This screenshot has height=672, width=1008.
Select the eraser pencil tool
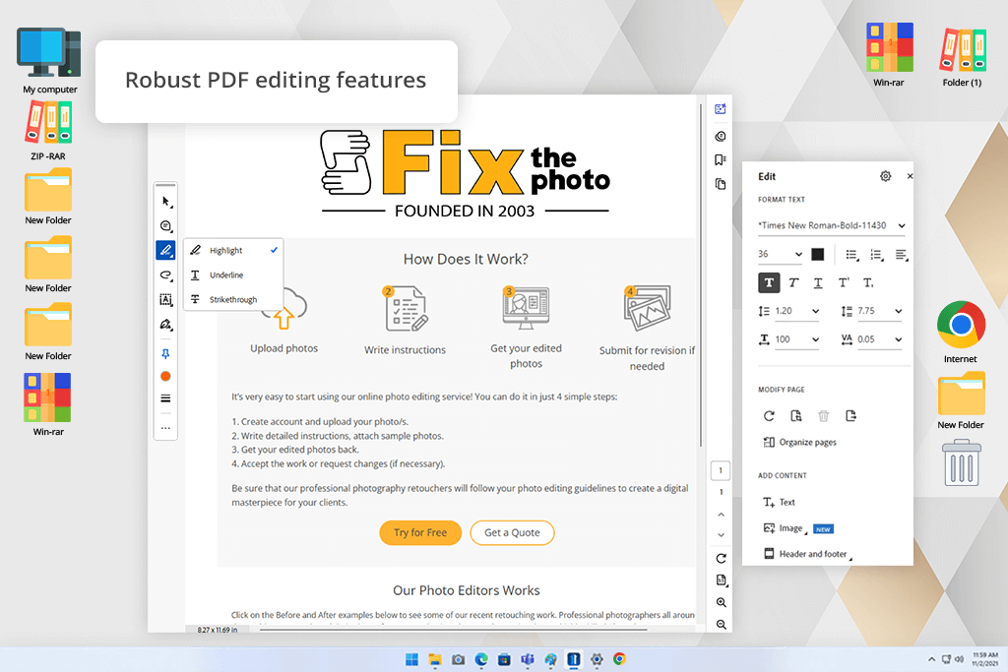pyautogui.click(x=165, y=325)
